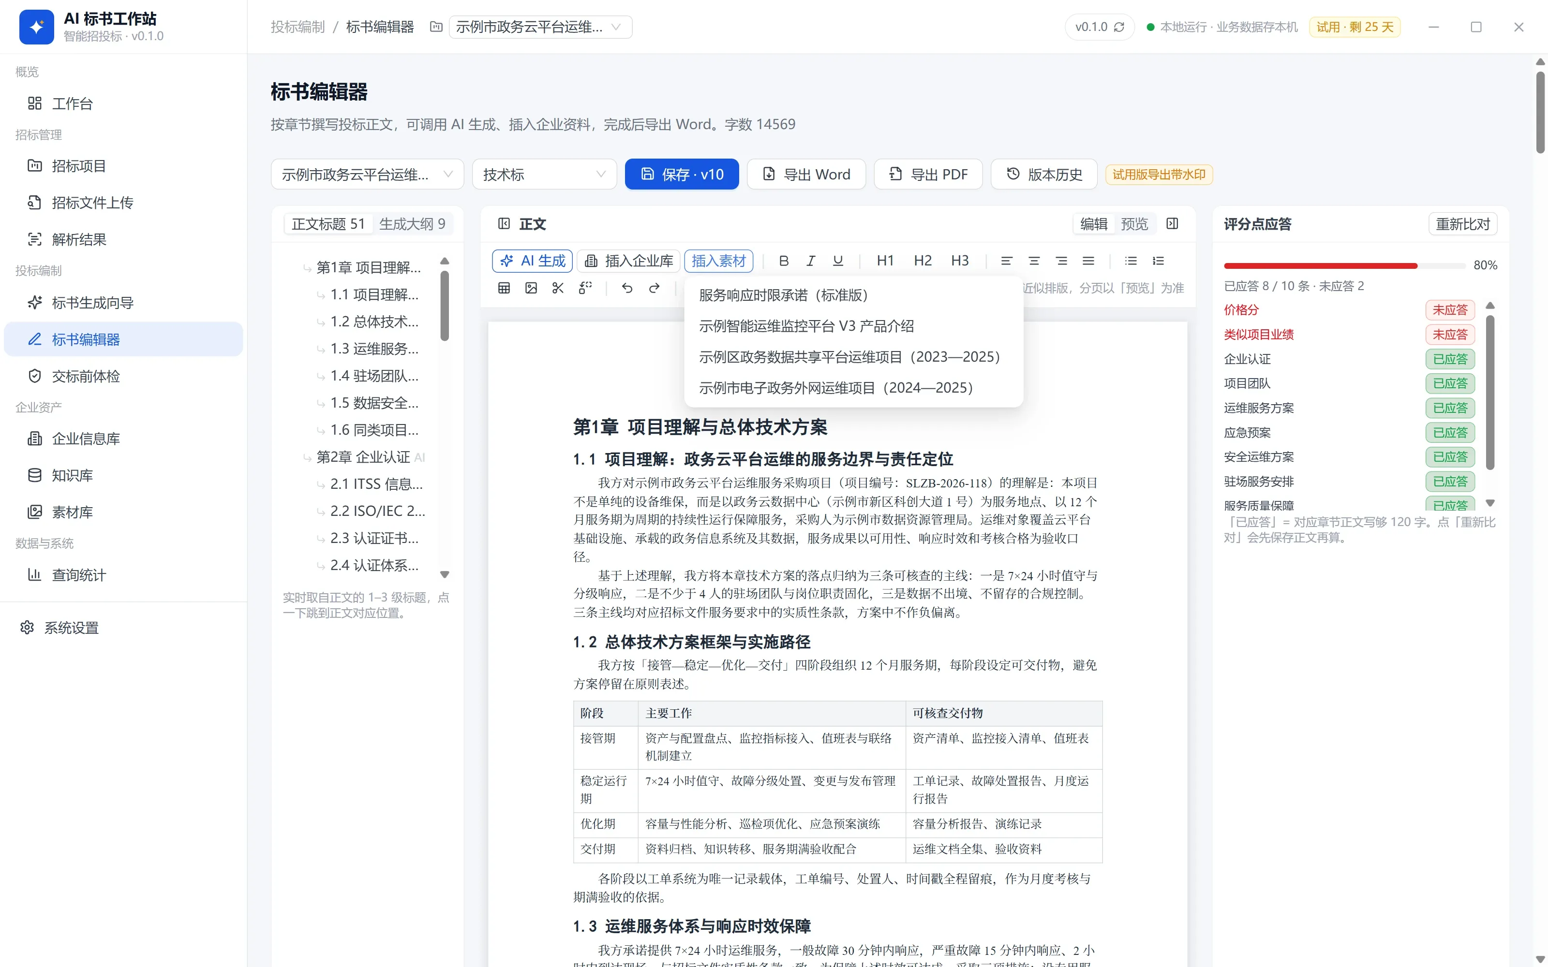Open the project dropdown in the top header
The width and height of the screenshot is (1548, 967).
(540, 27)
